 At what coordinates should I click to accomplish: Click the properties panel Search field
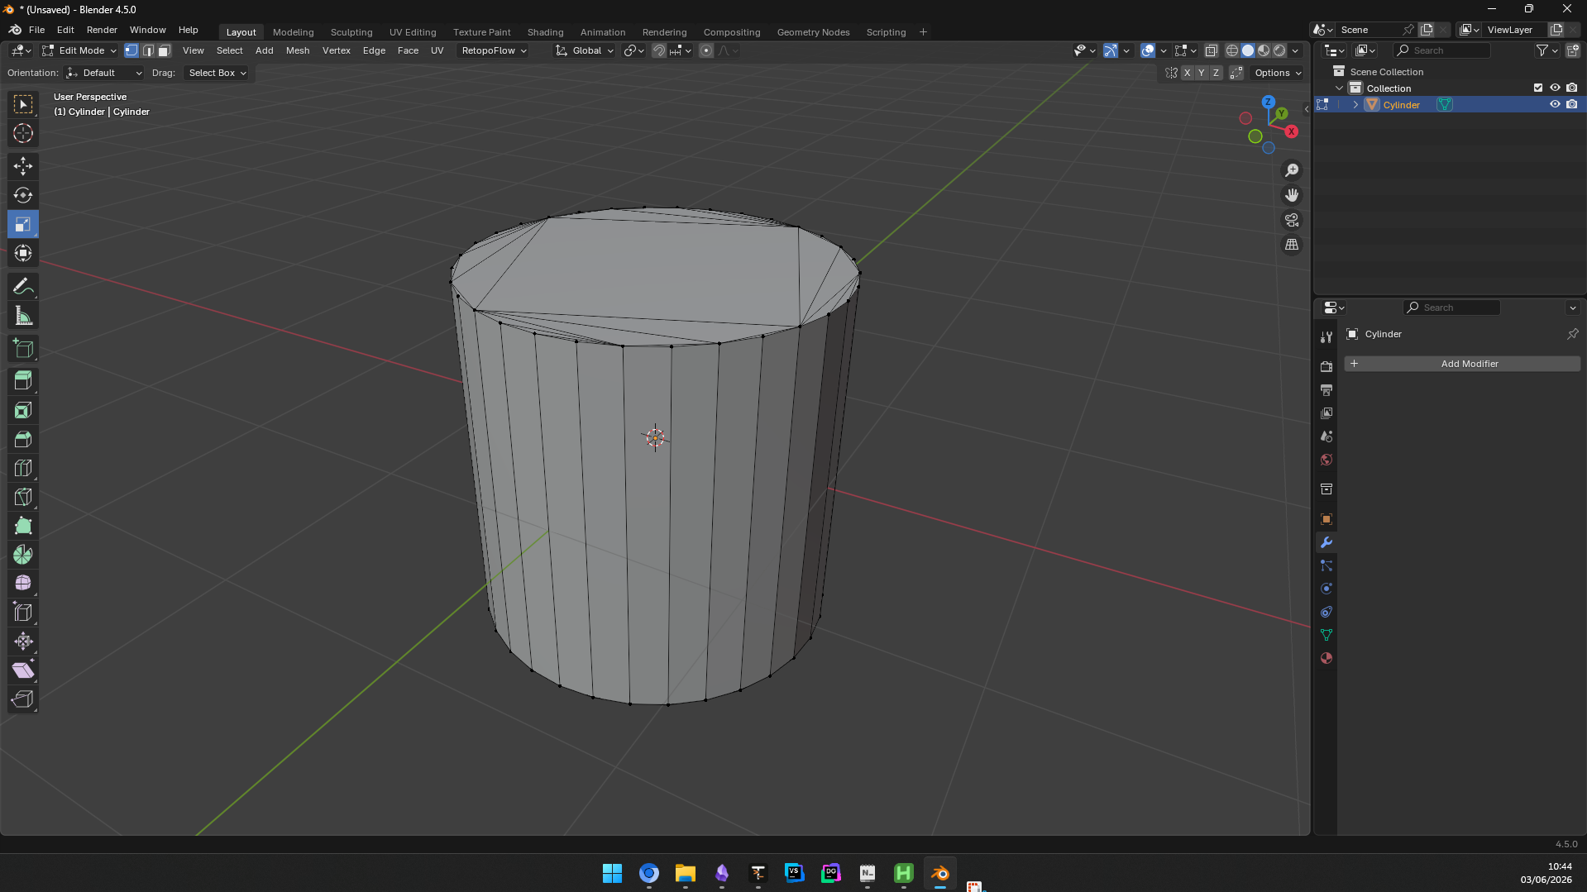point(1451,308)
